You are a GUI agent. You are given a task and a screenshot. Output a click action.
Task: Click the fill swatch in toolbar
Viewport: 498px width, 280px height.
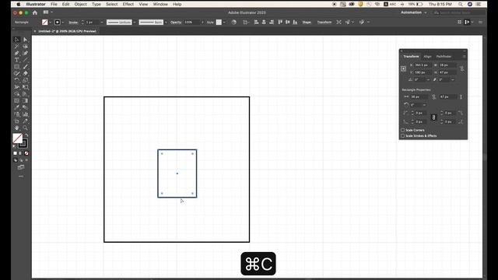(18, 138)
